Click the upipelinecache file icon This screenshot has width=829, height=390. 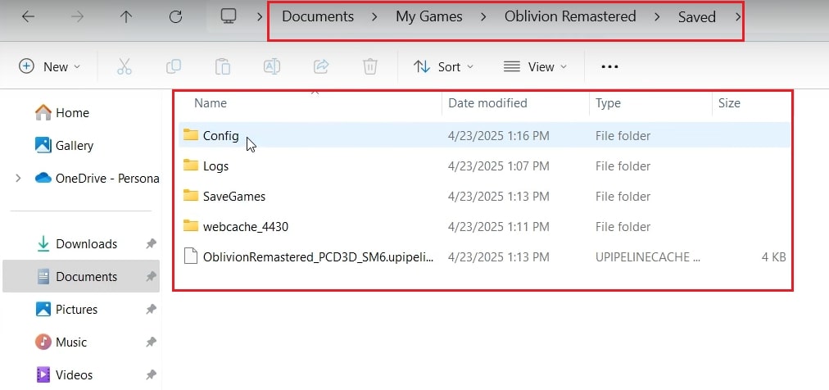[190, 256]
